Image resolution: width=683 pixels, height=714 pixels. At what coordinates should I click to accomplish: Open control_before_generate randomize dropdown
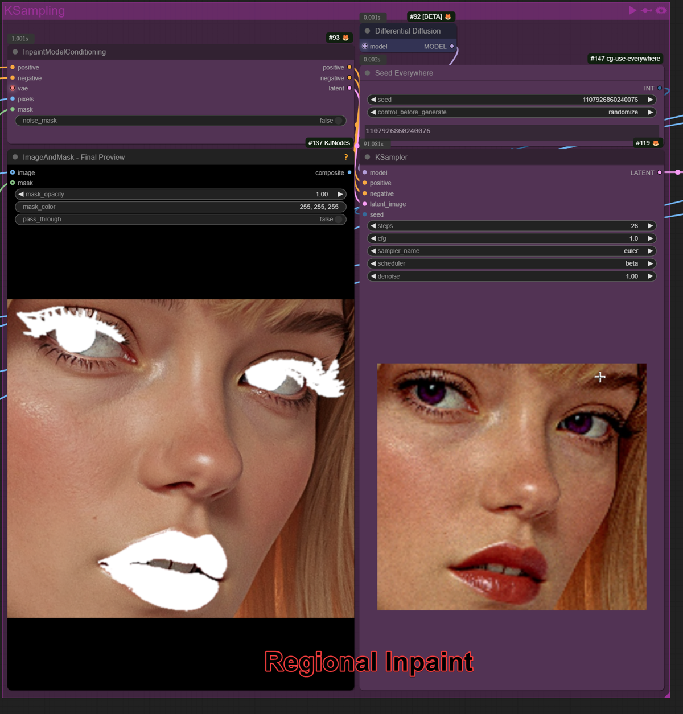tap(512, 112)
